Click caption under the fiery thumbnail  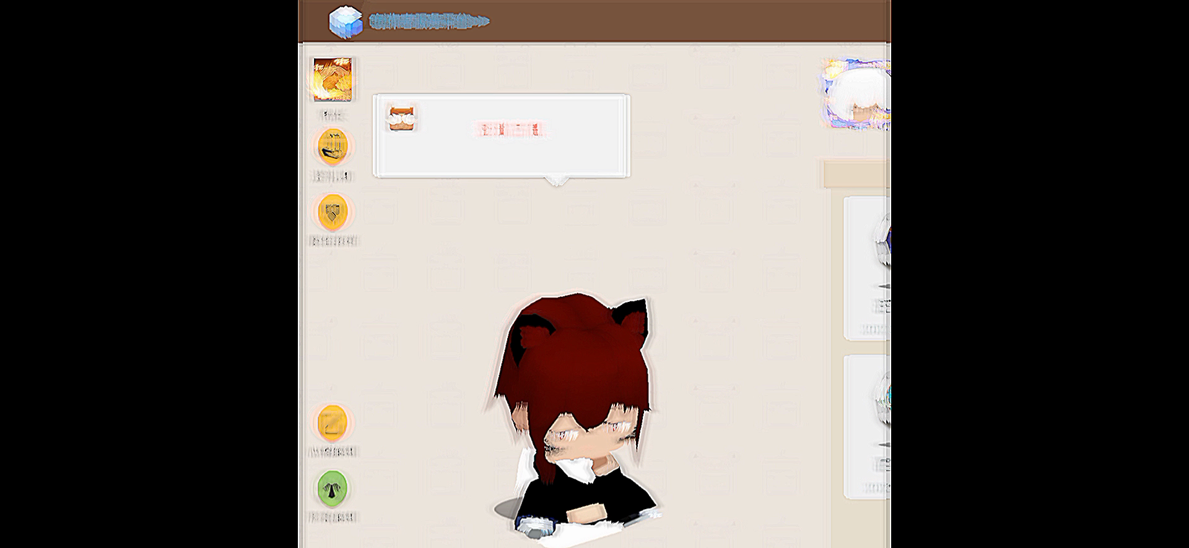[x=333, y=114]
